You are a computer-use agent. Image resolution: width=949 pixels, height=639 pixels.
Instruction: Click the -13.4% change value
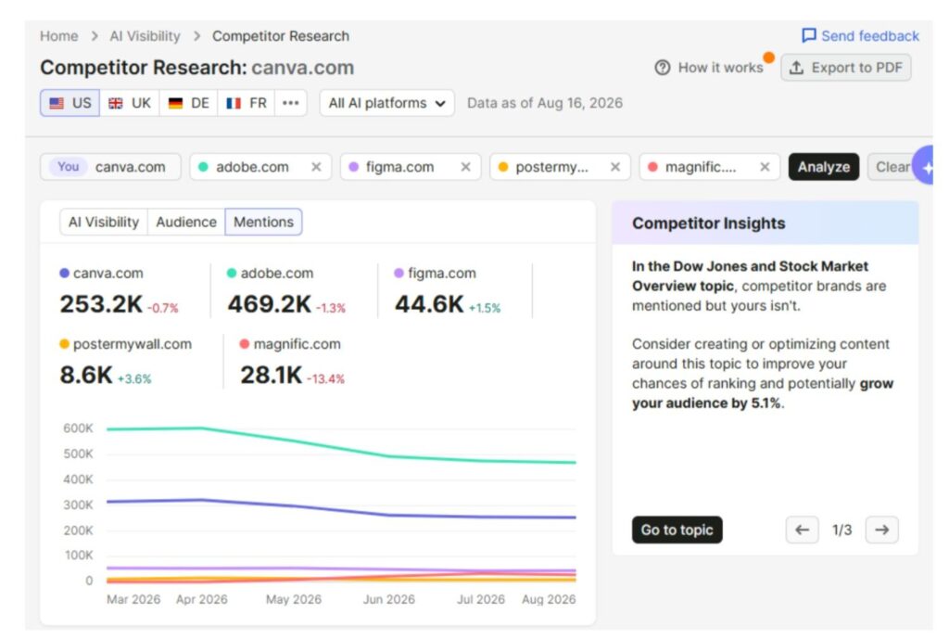coord(325,379)
